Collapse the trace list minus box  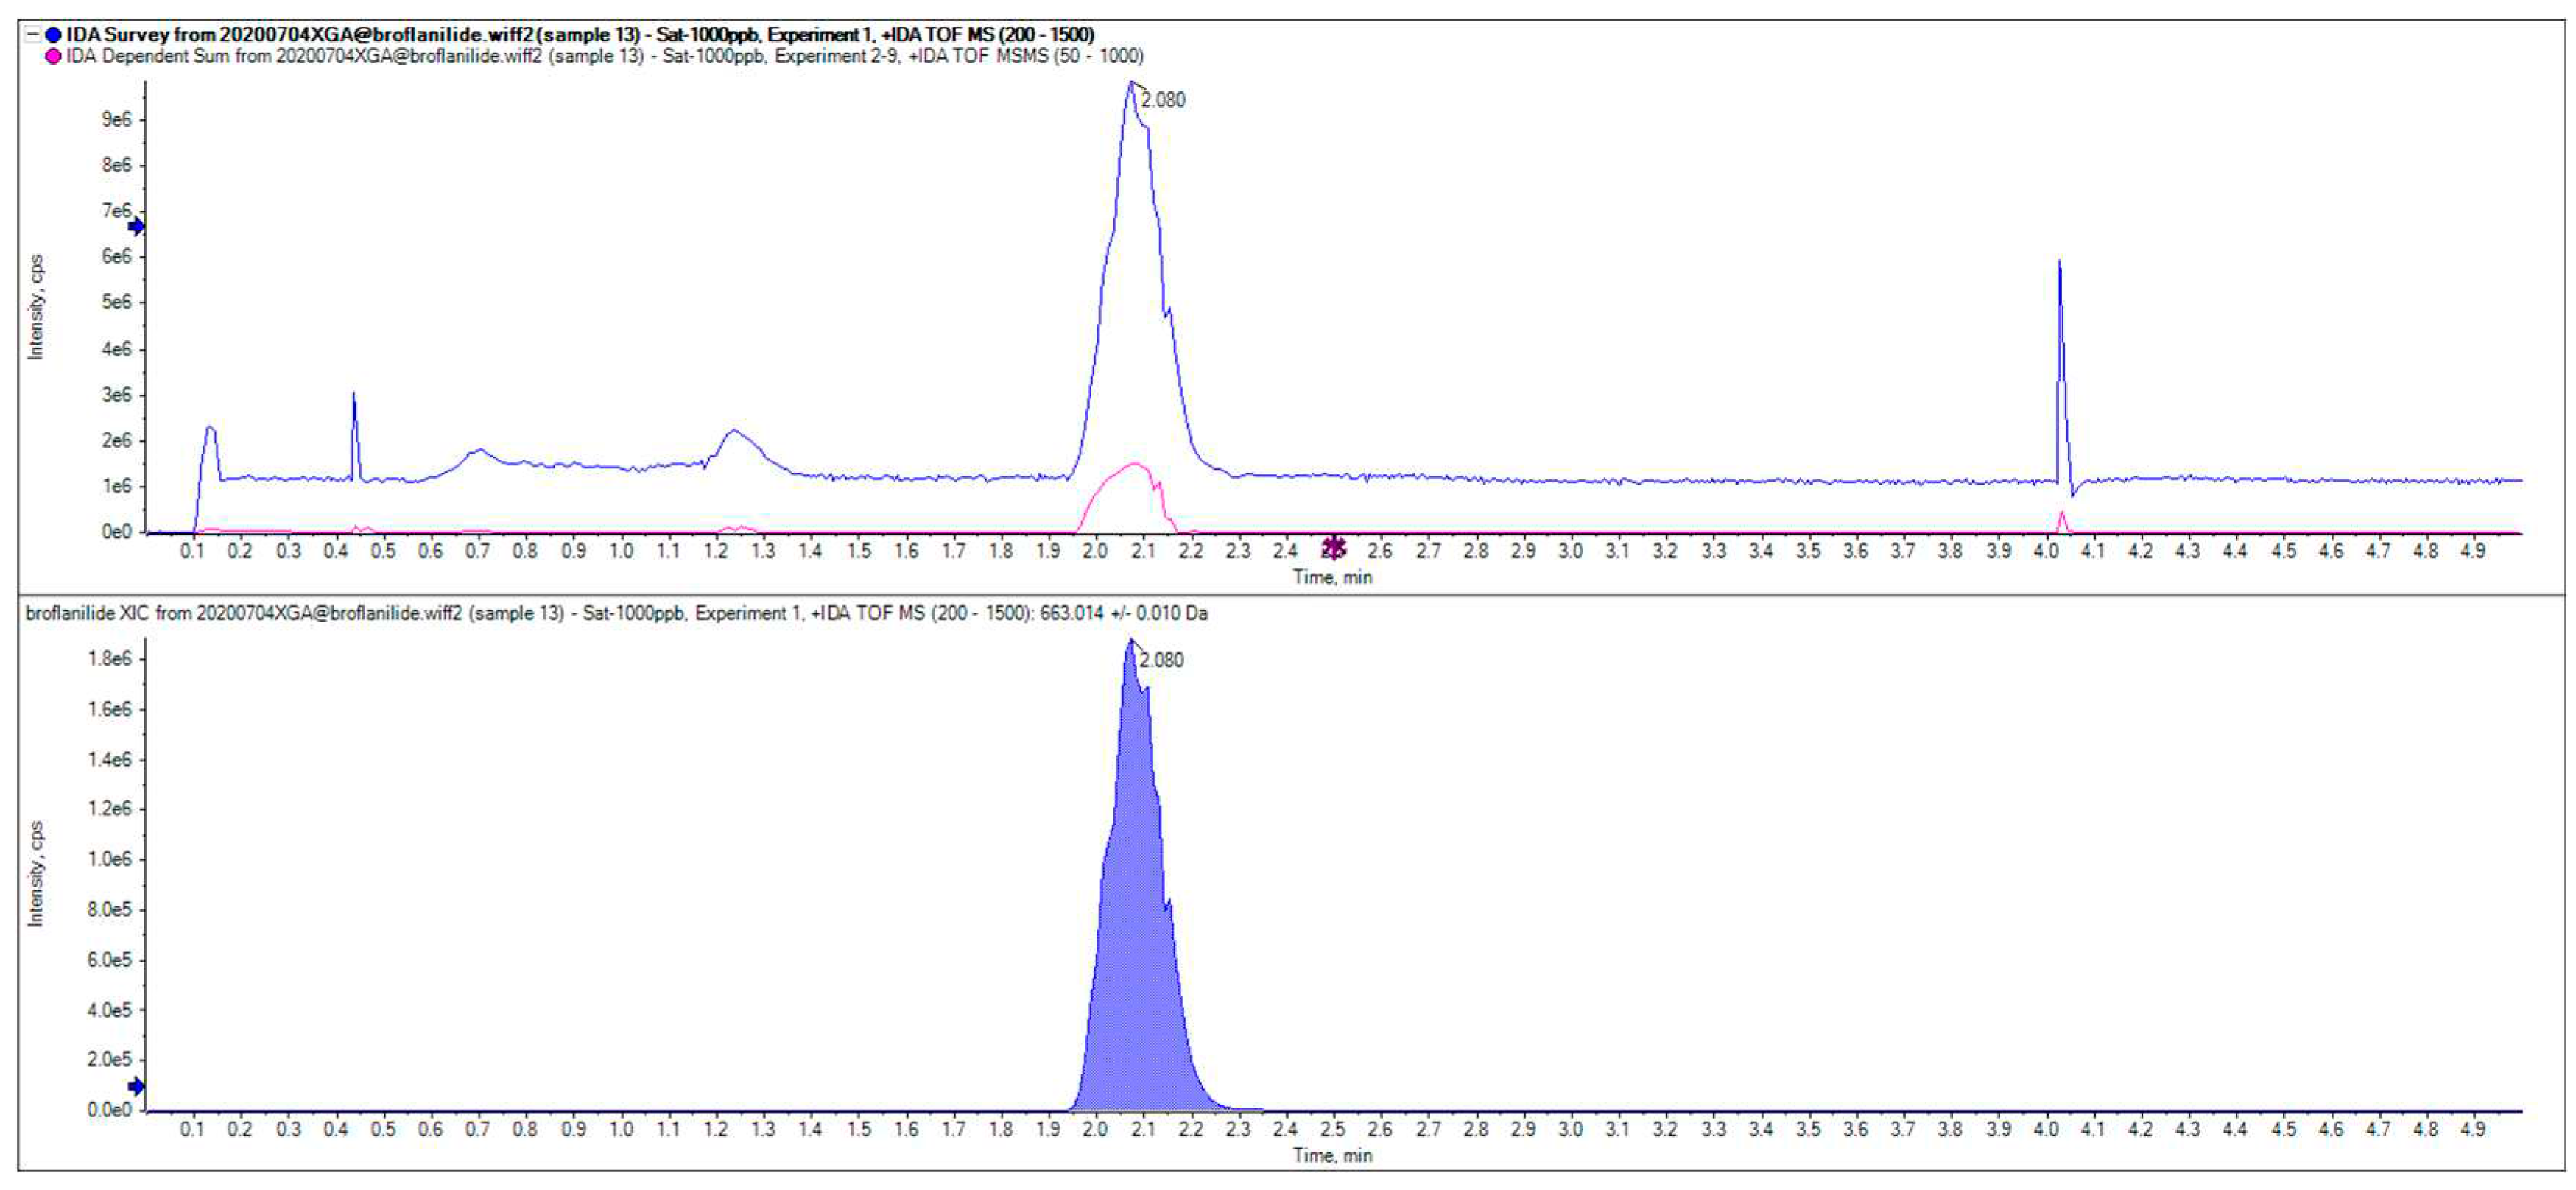(x=33, y=35)
